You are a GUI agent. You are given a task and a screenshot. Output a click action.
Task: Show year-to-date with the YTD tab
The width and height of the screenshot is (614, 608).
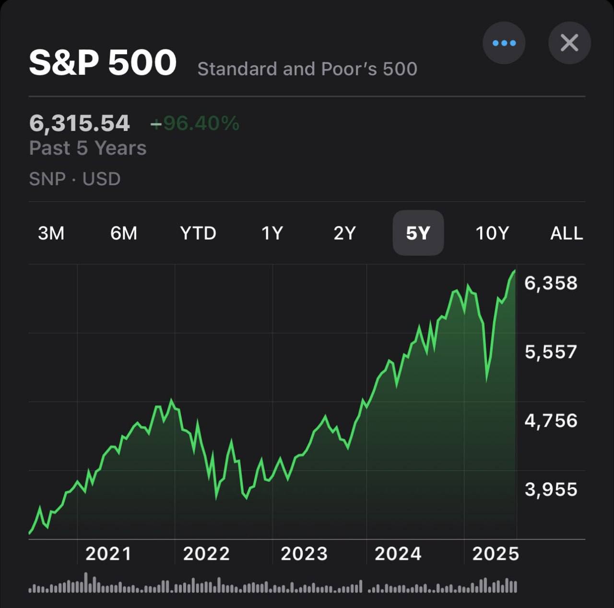[x=198, y=233]
